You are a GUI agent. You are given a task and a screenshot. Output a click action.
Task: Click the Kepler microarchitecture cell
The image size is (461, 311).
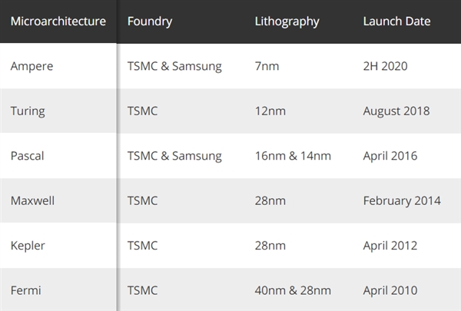28,246
